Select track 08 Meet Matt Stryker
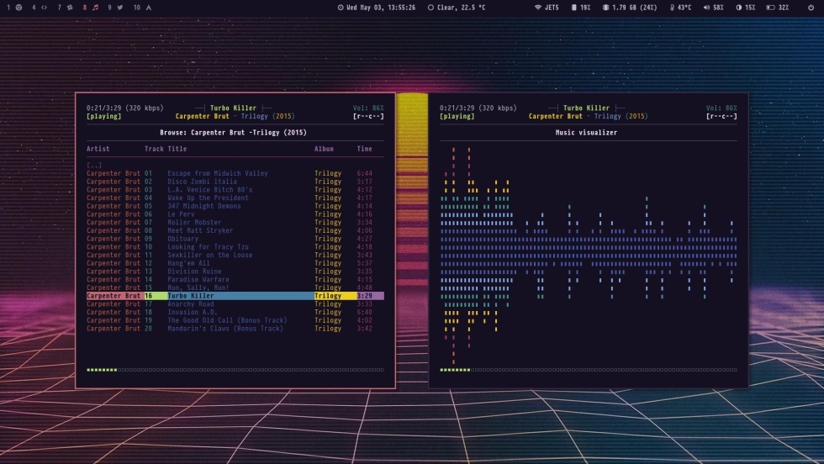This screenshot has width=824, height=464. [235, 230]
